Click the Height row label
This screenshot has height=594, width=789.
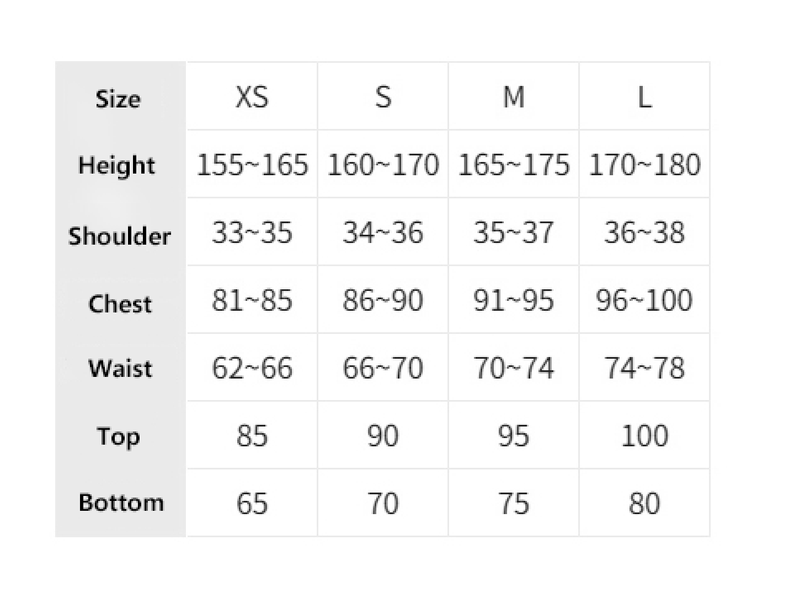(x=117, y=165)
